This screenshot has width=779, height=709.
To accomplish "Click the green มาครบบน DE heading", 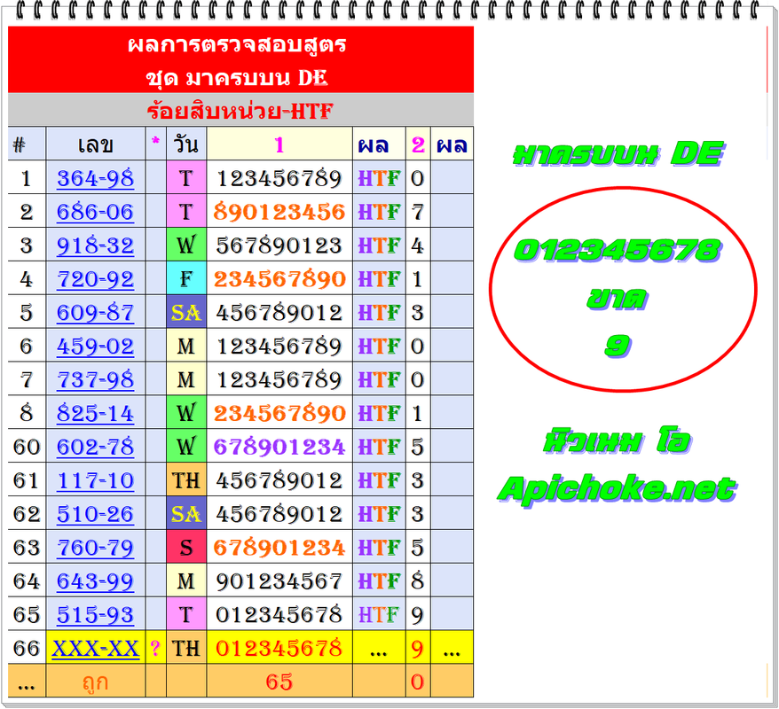I will tap(618, 153).
